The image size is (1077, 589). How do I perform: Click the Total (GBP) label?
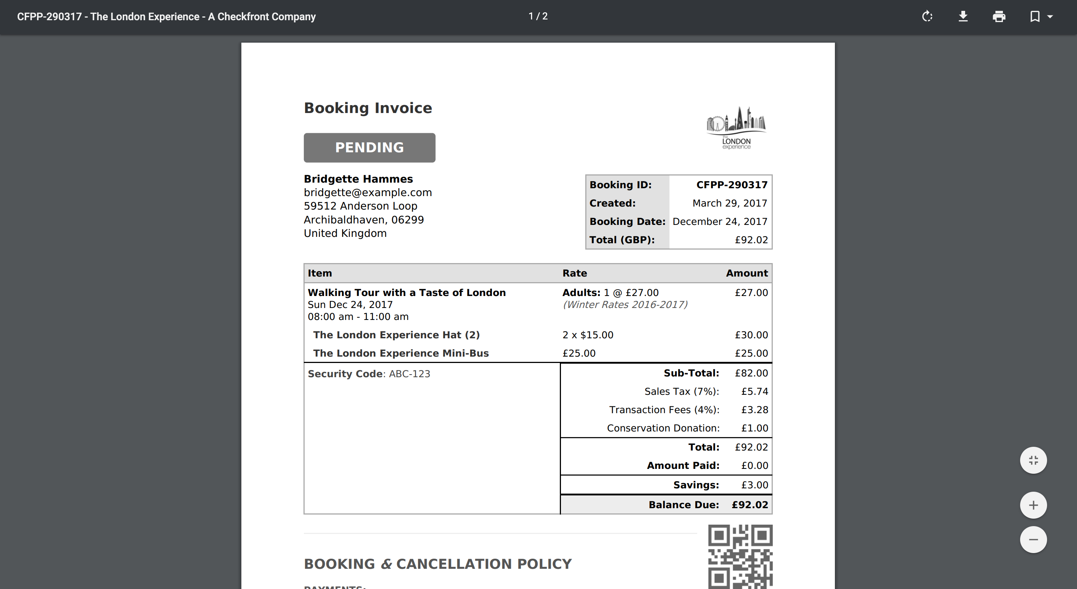[x=622, y=240]
